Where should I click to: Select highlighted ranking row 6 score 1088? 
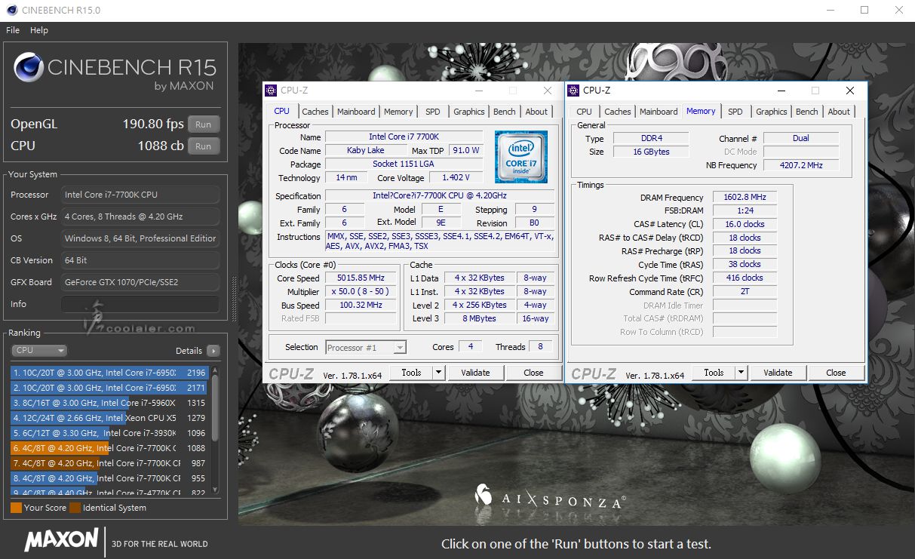(x=110, y=448)
